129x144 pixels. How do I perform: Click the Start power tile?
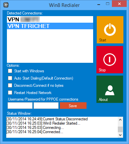coord(110,30)
